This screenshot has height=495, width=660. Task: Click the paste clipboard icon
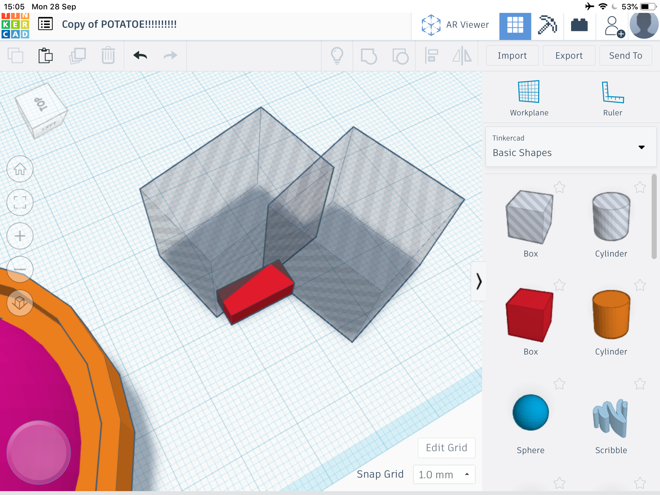(45, 55)
